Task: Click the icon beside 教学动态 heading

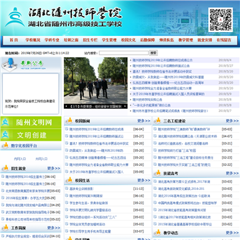Action: [157, 233]
